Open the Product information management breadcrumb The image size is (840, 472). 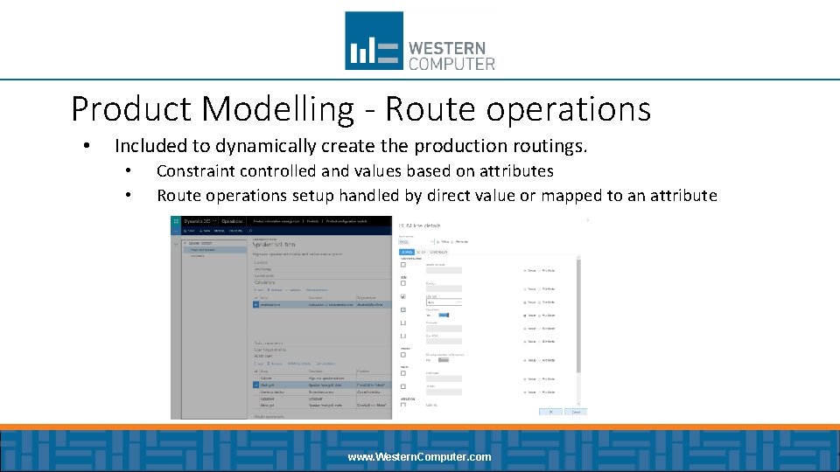click(276, 221)
